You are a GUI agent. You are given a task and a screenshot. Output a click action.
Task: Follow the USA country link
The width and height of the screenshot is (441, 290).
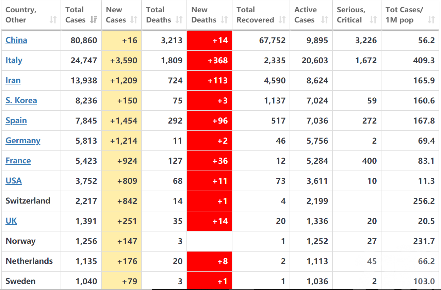(x=14, y=181)
